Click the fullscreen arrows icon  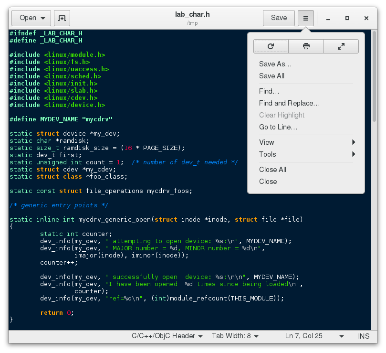[341, 46]
